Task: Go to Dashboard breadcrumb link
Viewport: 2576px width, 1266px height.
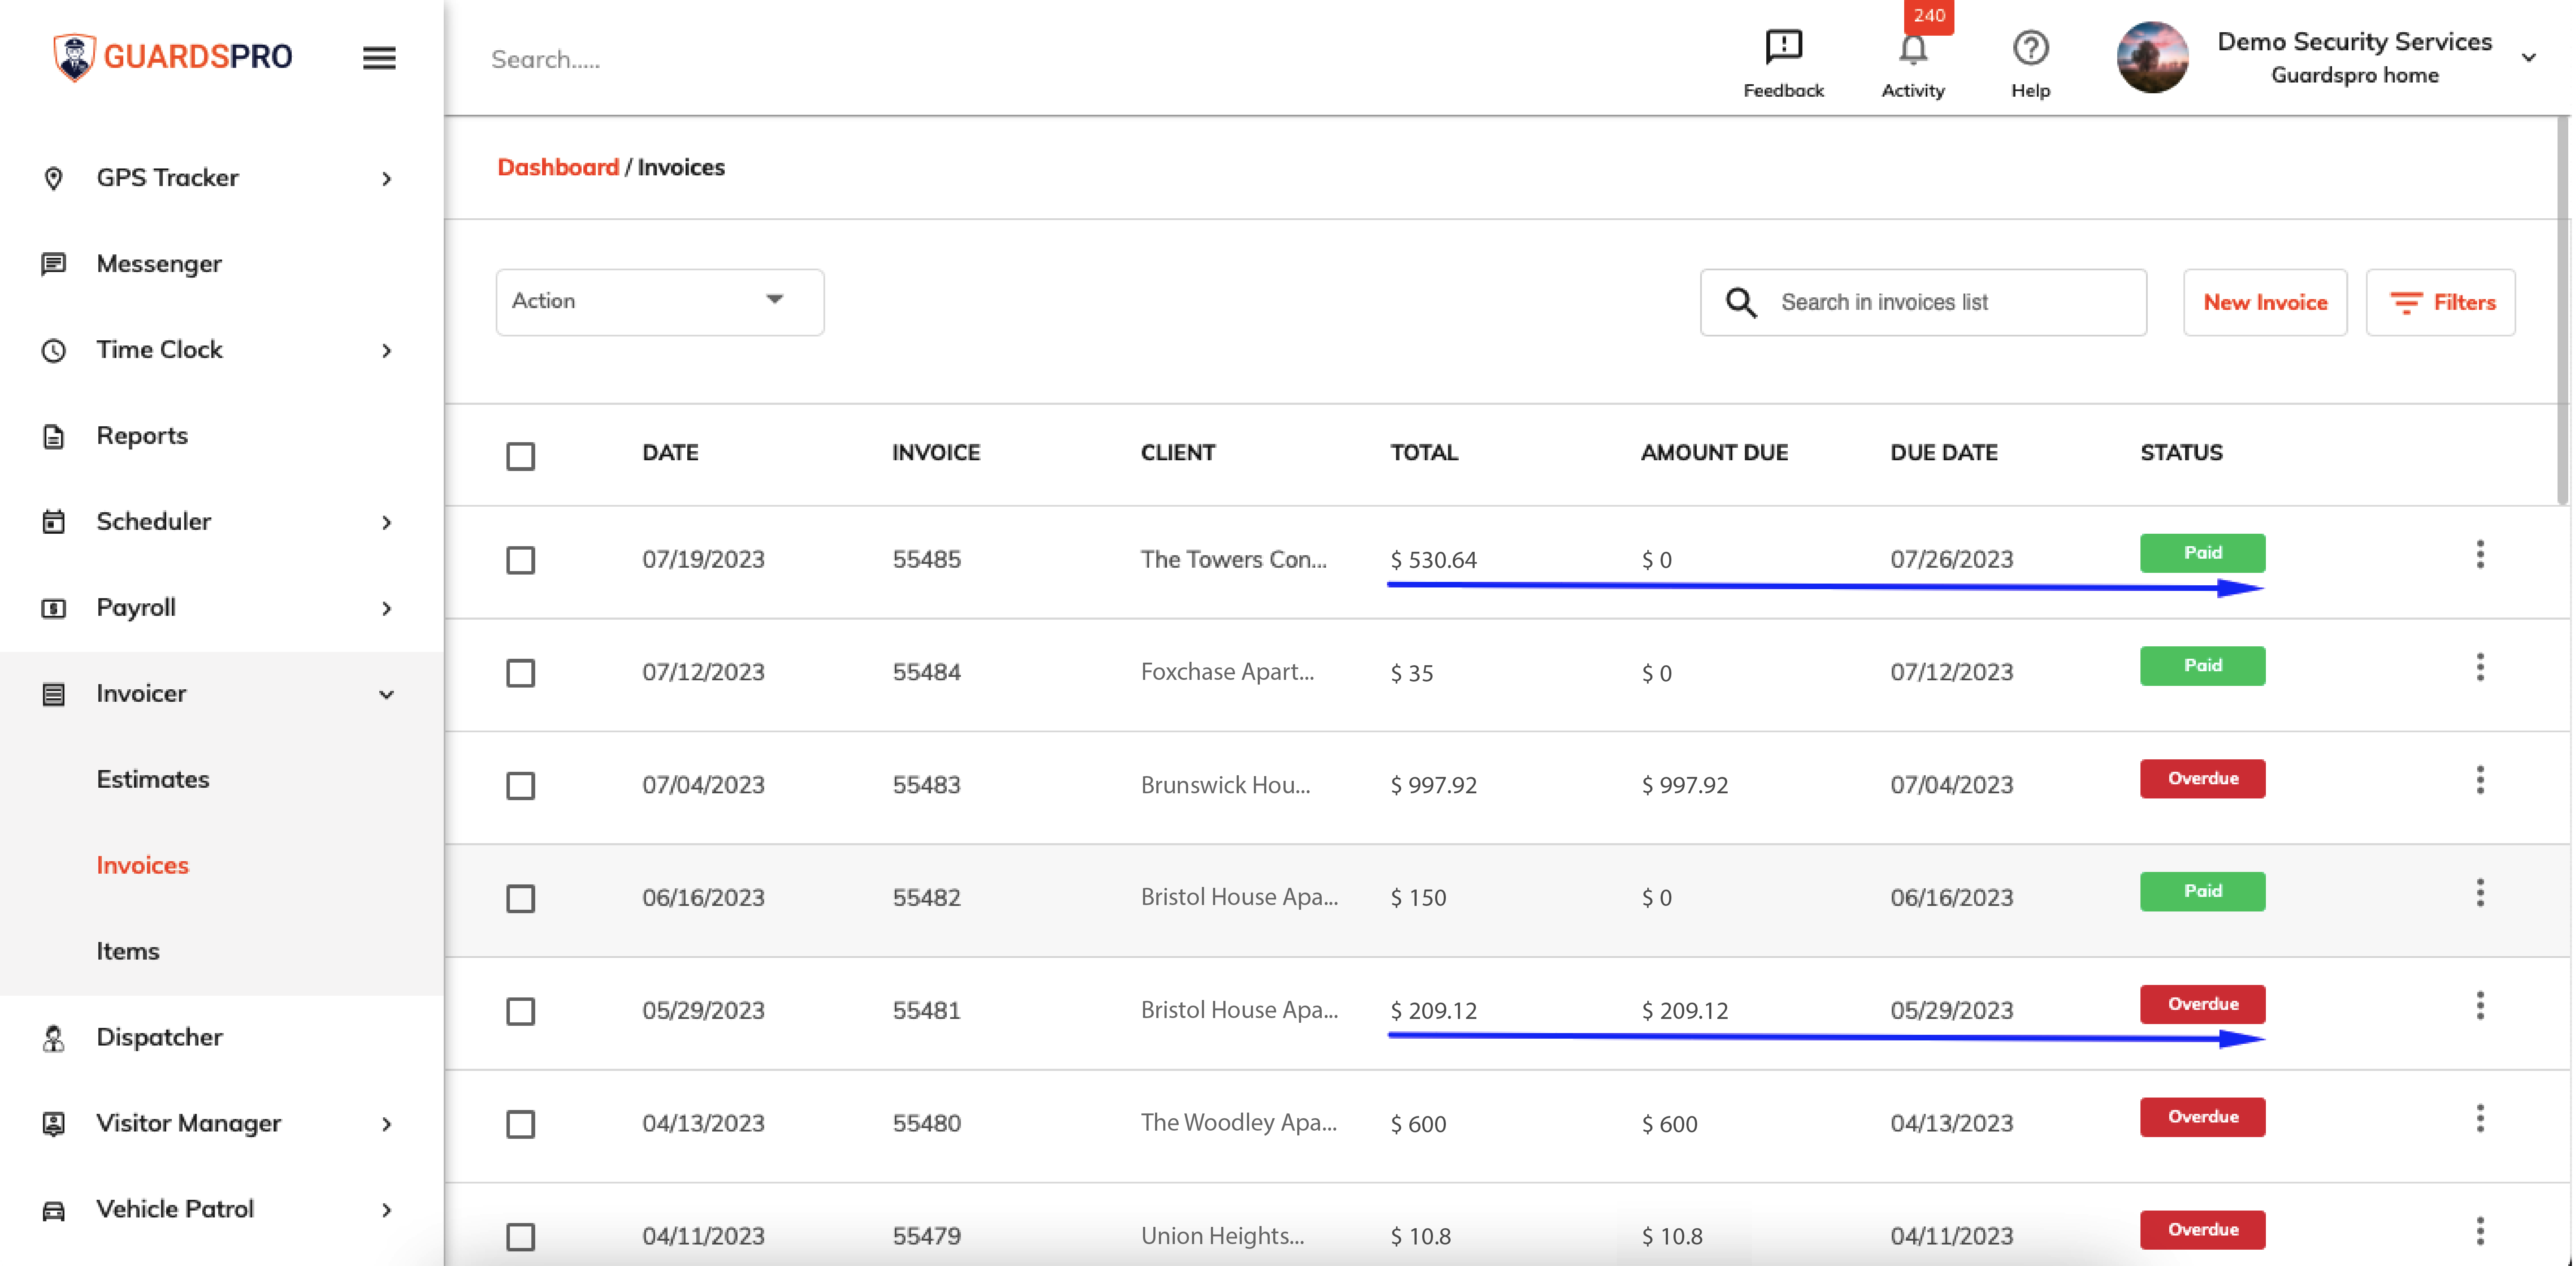Action: pos(558,167)
